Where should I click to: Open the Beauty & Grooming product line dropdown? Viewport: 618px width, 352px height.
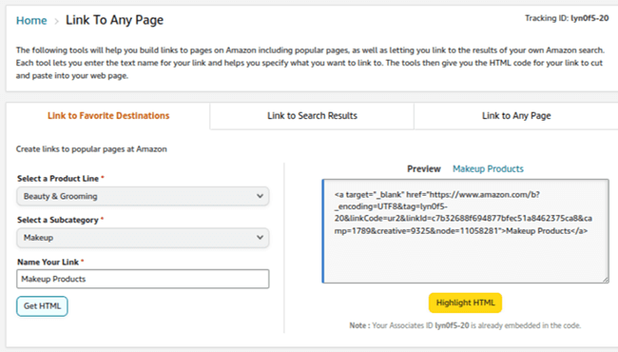pos(143,196)
